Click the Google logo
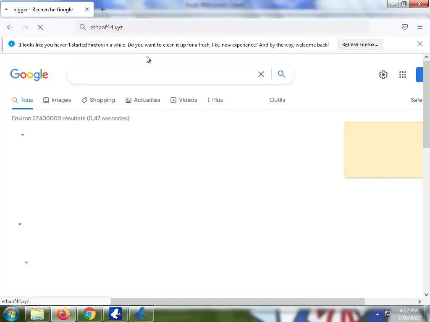The image size is (430, 322). [x=29, y=75]
